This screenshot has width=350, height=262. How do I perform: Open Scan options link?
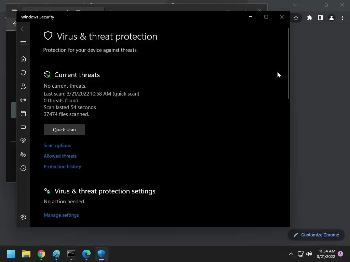pyautogui.click(x=57, y=145)
